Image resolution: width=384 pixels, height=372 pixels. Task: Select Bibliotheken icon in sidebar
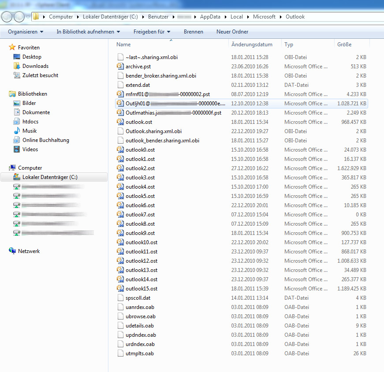click(12, 94)
